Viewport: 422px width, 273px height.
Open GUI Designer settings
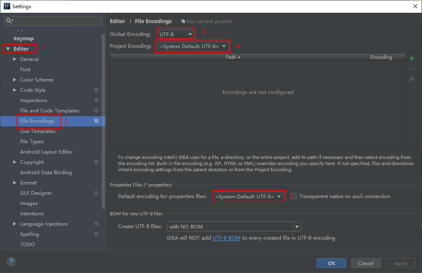[x=36, y=193]
